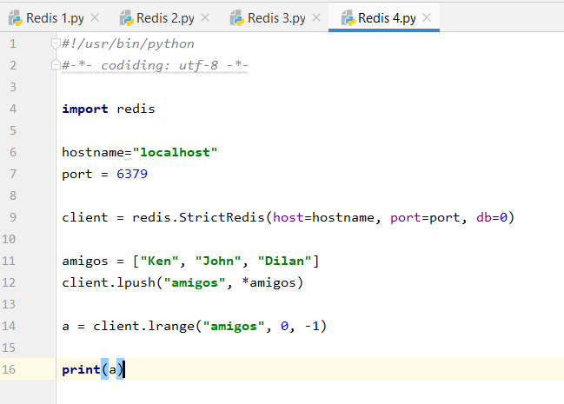This screenshot has width=564, height=404.
Task: Click 'lrange' in the client call
Action: pos(171,327)
